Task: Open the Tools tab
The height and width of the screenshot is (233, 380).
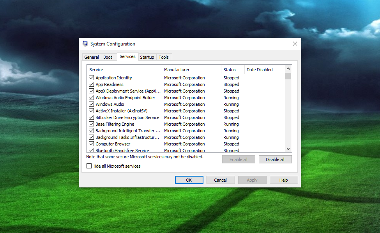Action: 164,57
